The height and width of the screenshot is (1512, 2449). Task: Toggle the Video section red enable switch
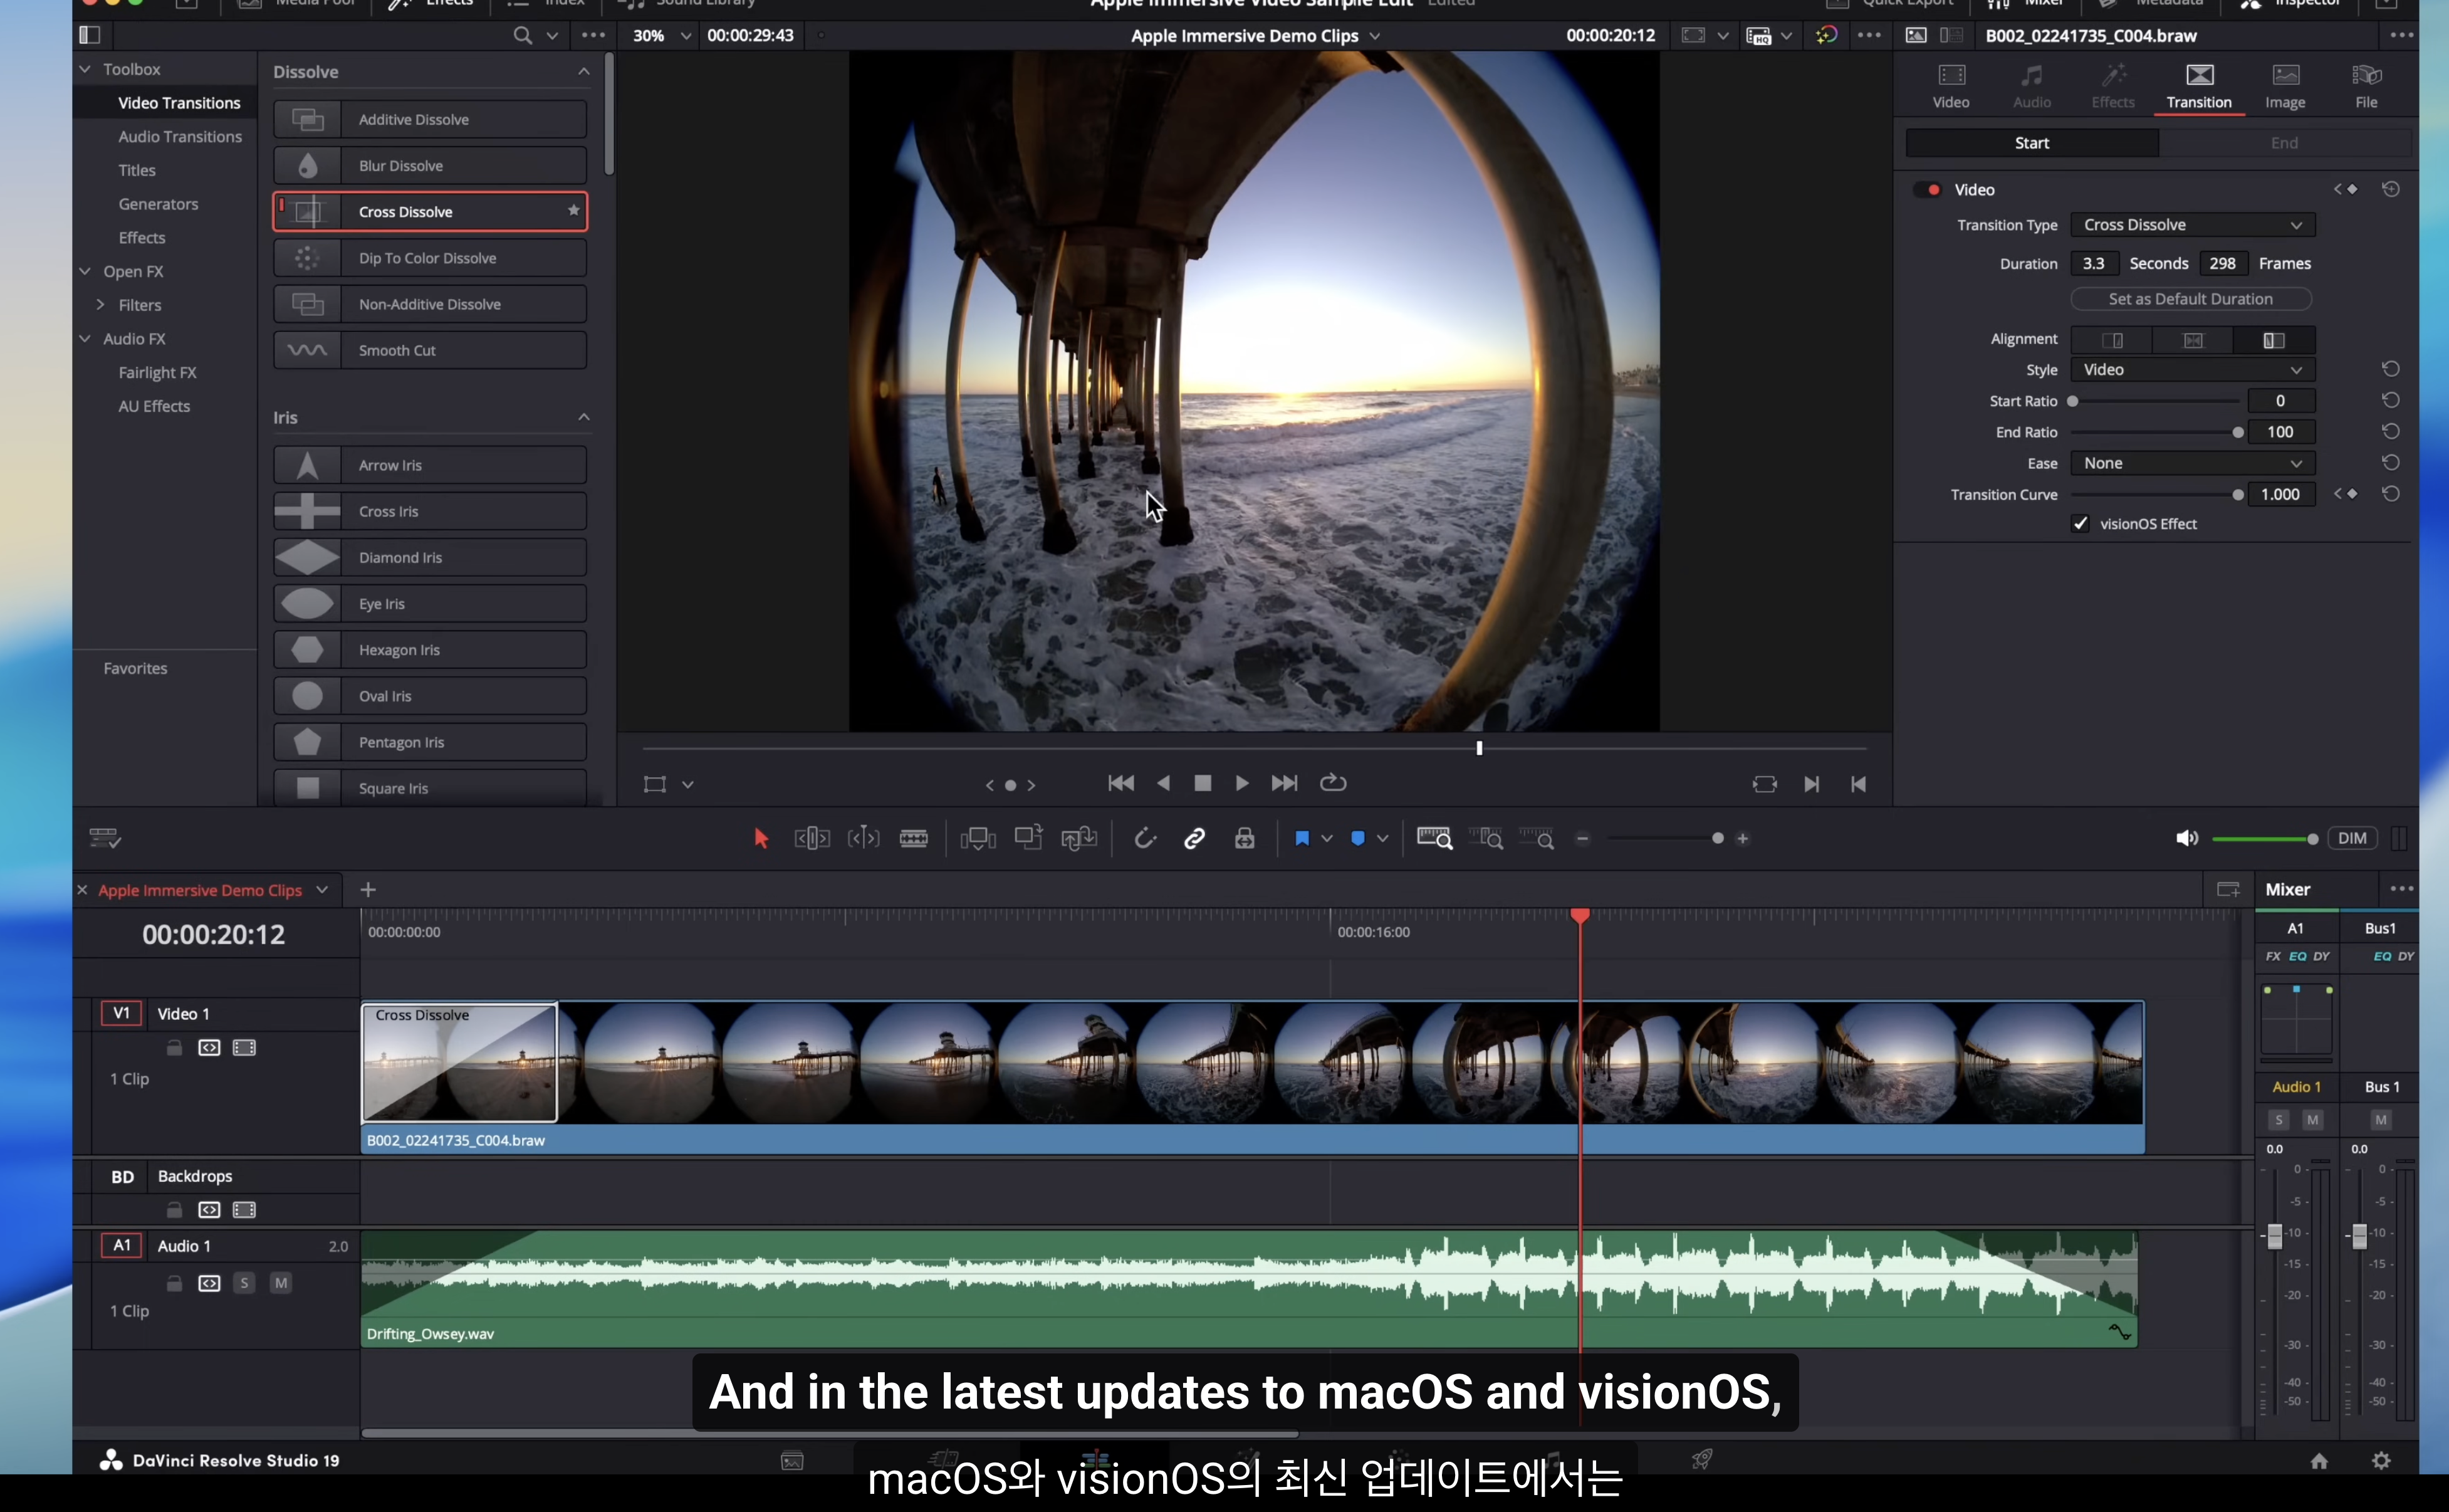[1929, 189]
